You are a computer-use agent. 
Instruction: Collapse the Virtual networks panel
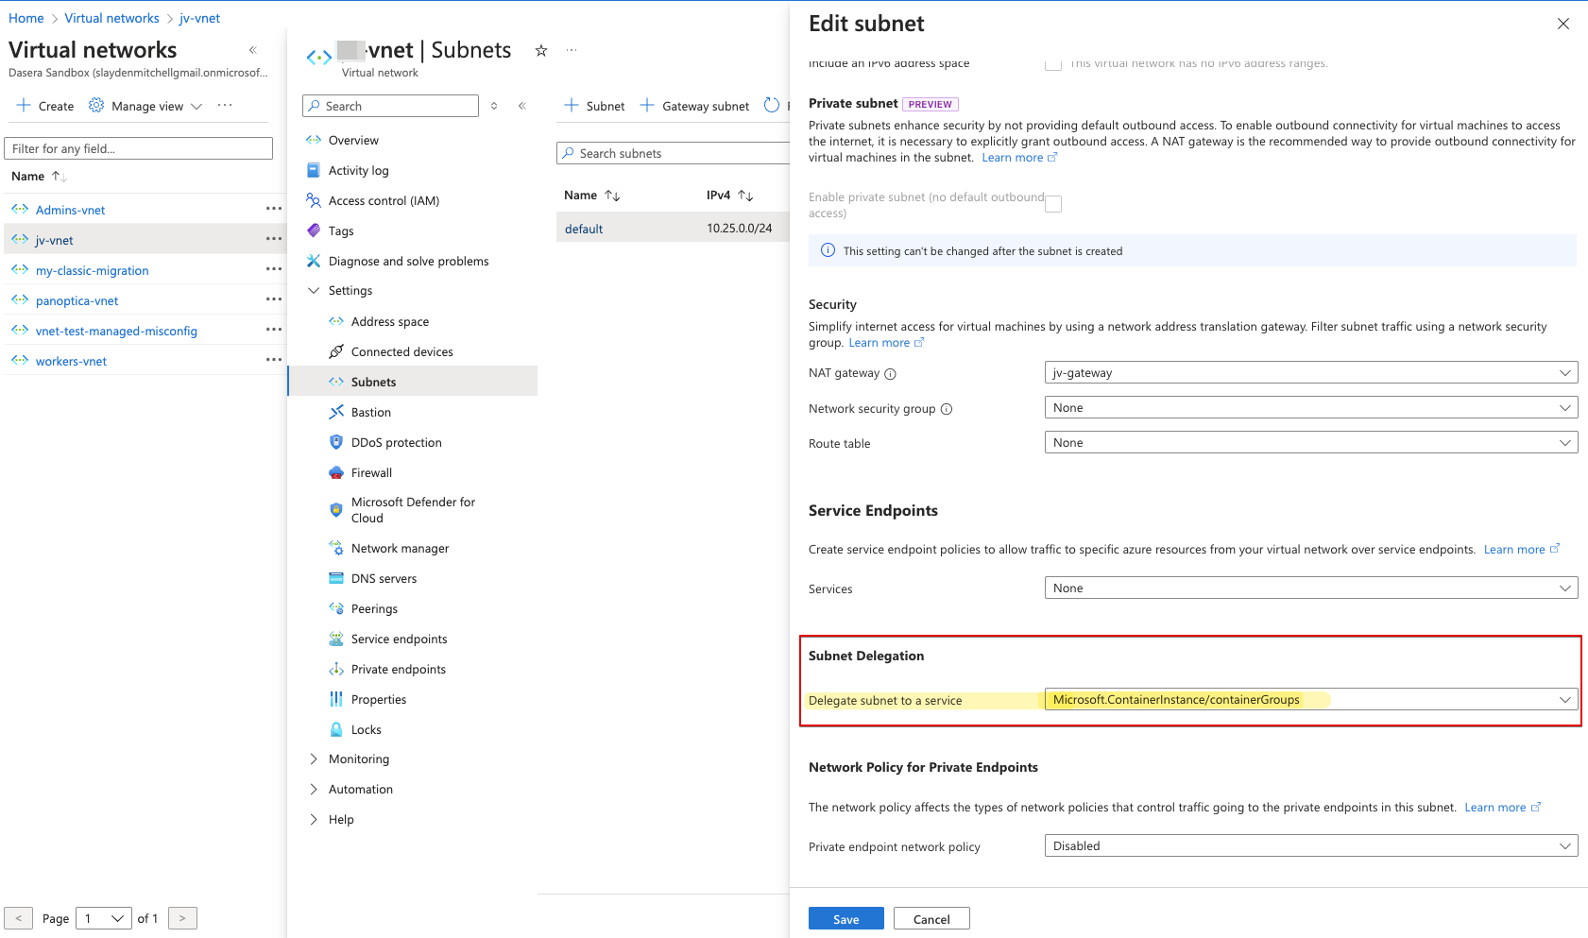pos(252,50)
